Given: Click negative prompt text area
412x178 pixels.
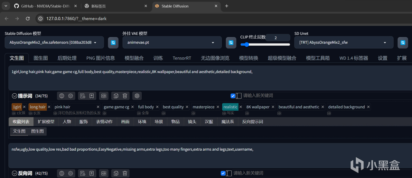Looking at the screenshot, I should tap(210, 156).
